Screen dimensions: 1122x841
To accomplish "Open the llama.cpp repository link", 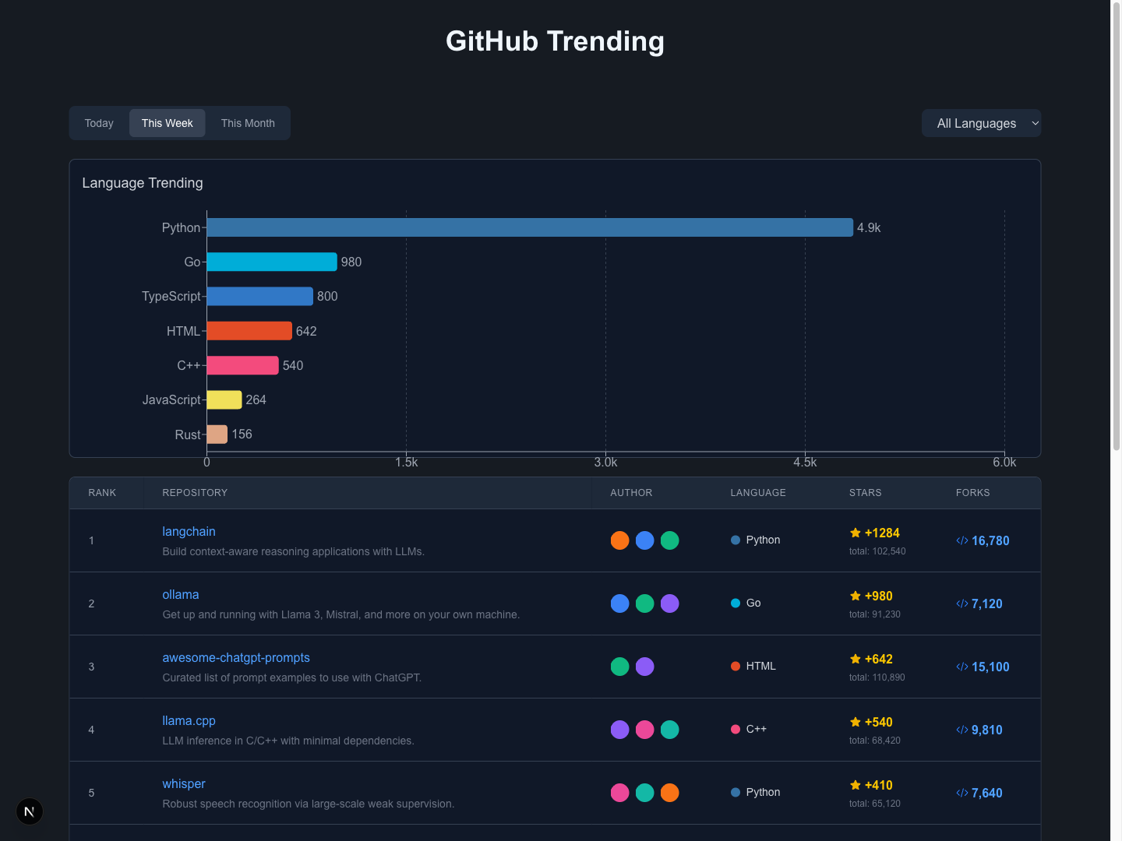I will pyautogui.click(x=189, y=720).
